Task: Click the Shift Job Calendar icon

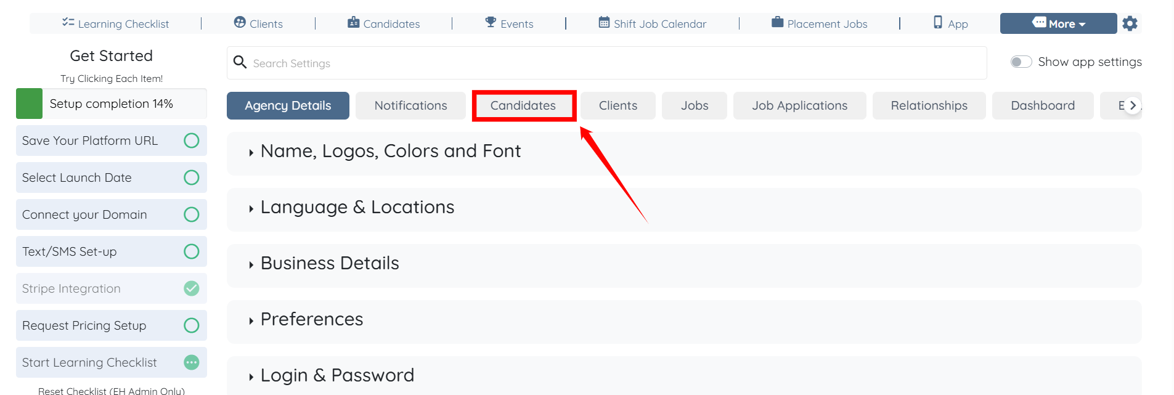Action: pos(604,23)
